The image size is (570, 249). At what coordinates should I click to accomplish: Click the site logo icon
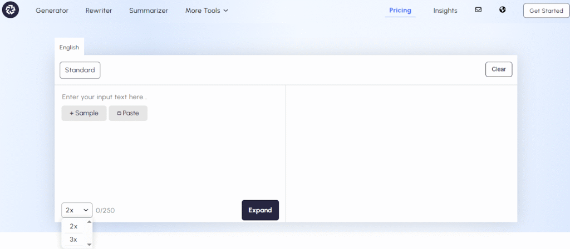[10, 10]
